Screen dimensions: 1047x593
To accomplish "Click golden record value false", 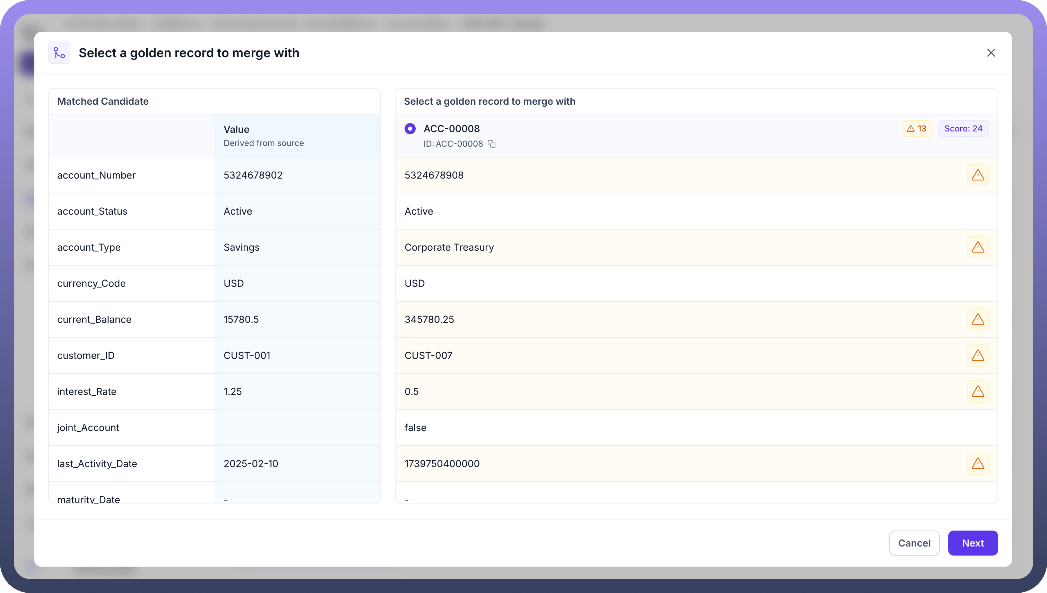I will tap(415, 428).
